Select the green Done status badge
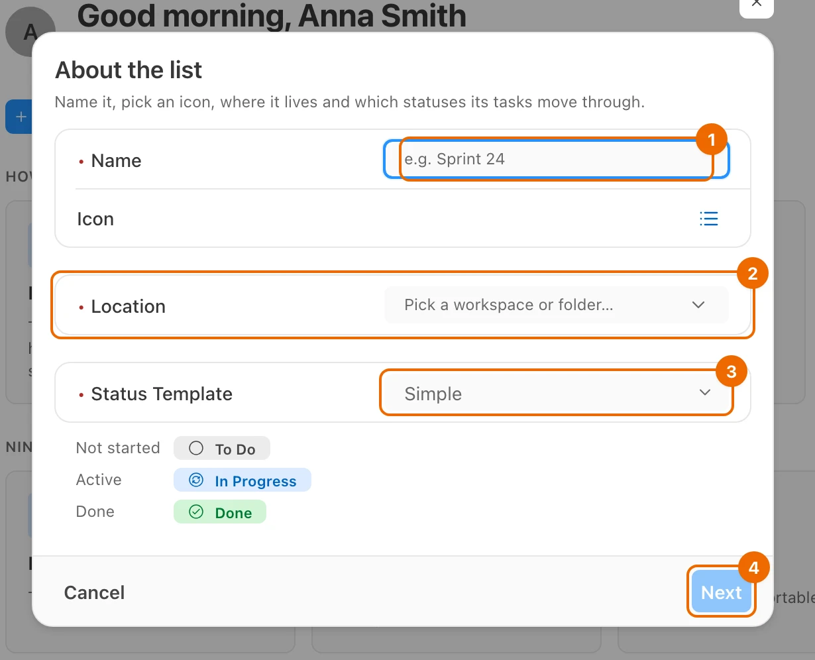The height and width of the screenshot is (660, 815). tap(220, 512)
